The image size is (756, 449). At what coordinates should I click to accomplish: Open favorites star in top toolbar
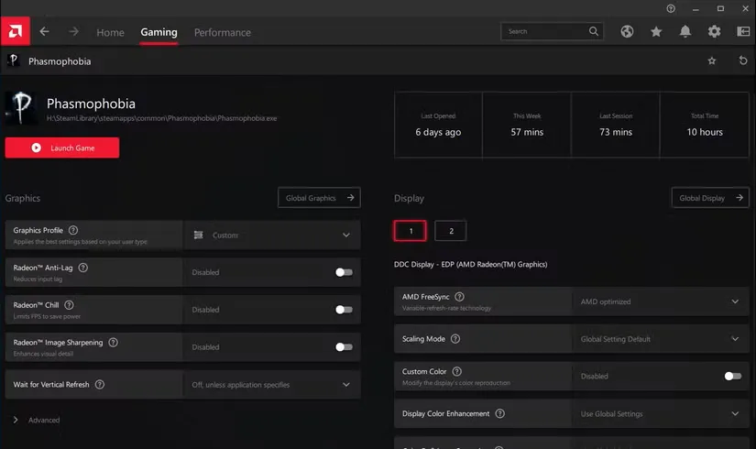[x=656, y=31]
